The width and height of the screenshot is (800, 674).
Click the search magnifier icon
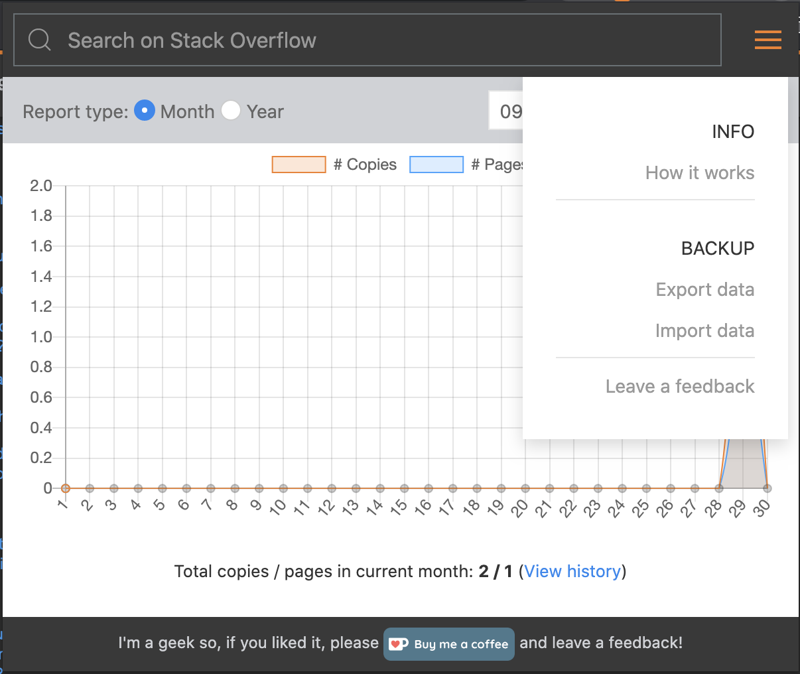click(x=39, y=39)
